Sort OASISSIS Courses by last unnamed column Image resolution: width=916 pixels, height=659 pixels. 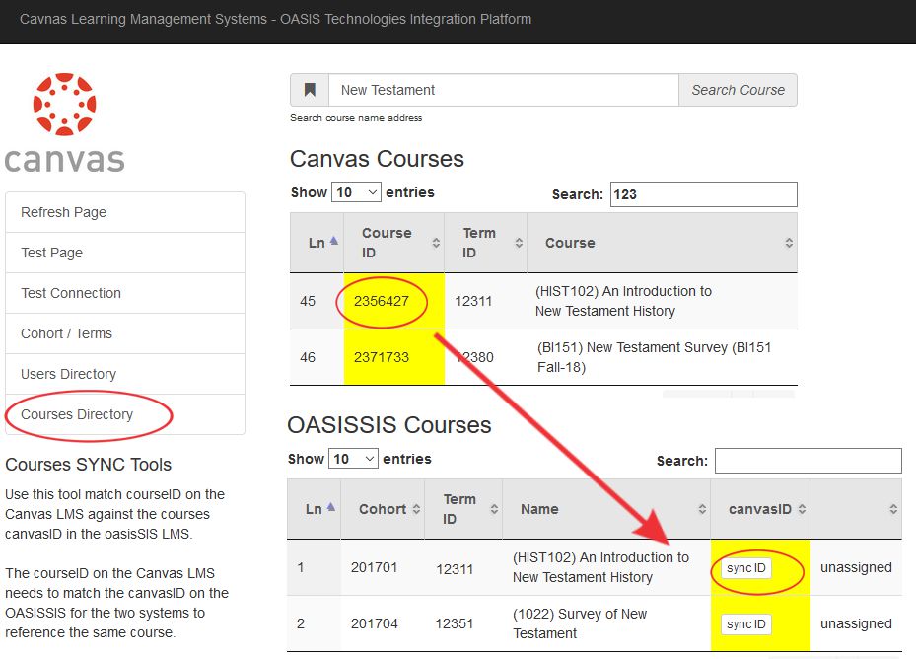click(x=856, y=509)
